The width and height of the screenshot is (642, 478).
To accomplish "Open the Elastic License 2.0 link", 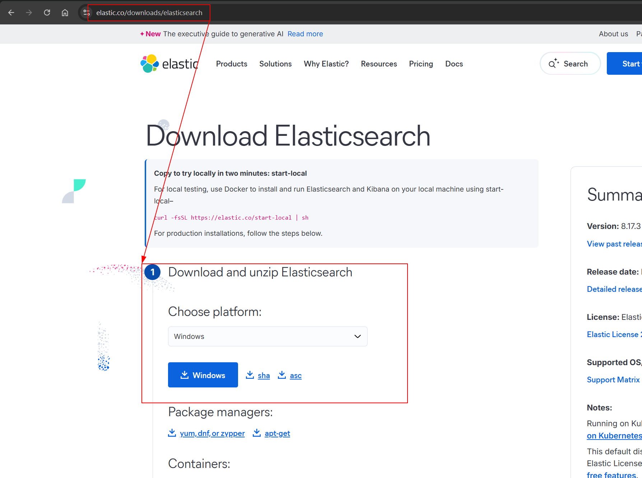I will (x=614, y=334).
